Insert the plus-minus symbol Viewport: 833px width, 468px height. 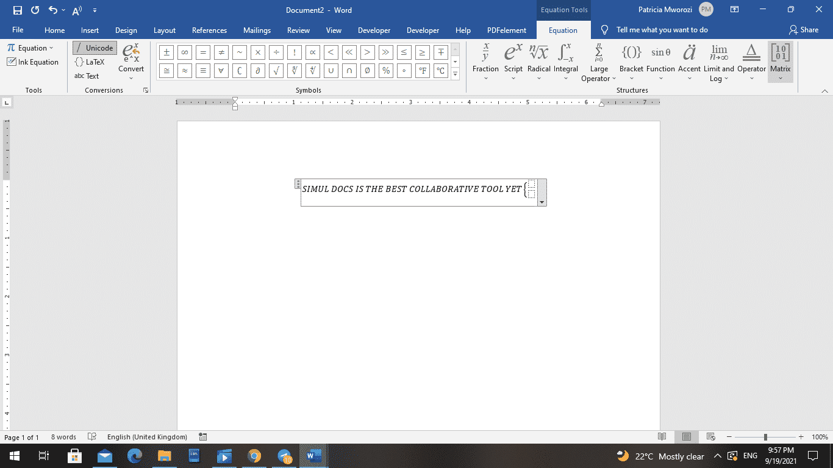click(166, 52)
